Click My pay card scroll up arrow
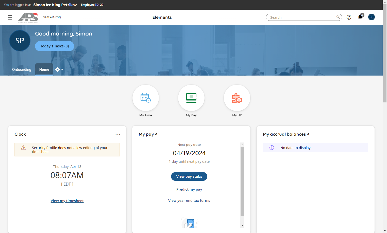 point(242,145)
